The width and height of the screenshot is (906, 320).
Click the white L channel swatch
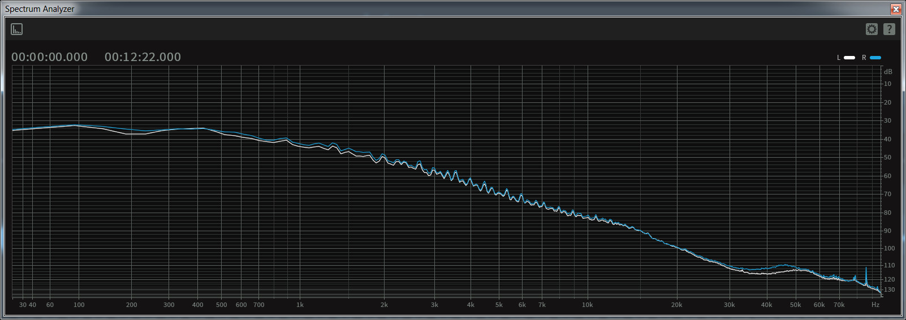[849, 58]
